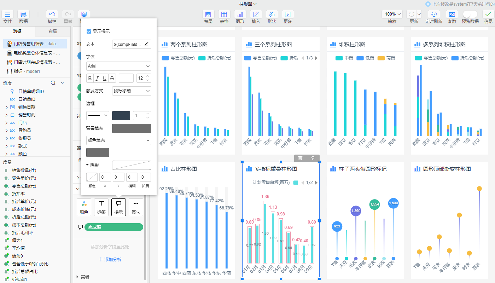This screenshot has width=495, height=283.
Task: Select the 门店销售明细表 dataset
Action: coord(35,44)
